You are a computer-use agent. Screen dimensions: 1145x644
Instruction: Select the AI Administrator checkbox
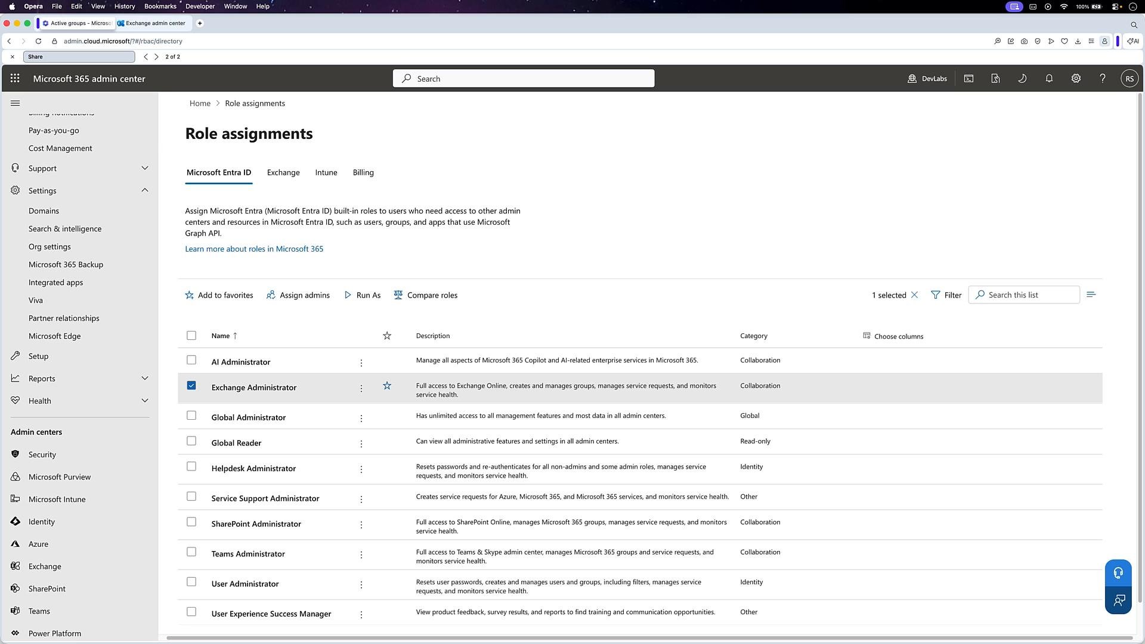[x=191, y=360]
